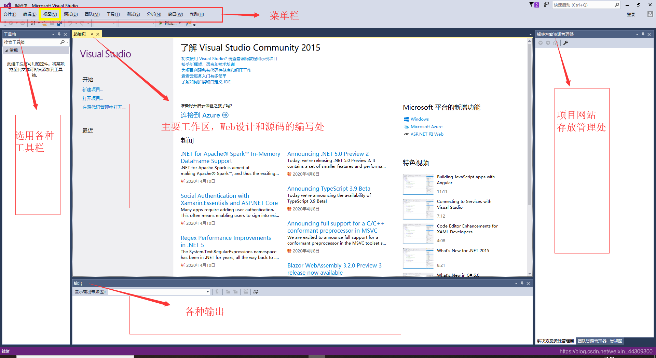Screen dimensions: 656x358
Task: Click the Find in Files toolbar icon
Action: coord(188,23)
